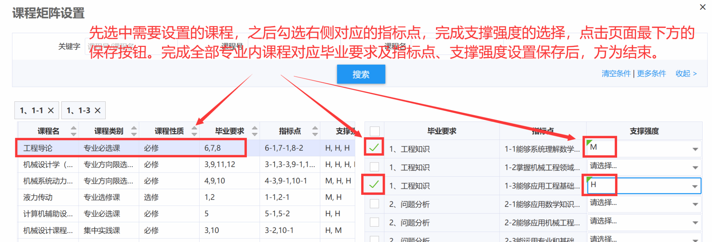This screenshot has width=712, height=242.
Task: Check the 1-2 掌握机械工程领域 checkbox
Action: pyautogui.click(x=374, y=167)
